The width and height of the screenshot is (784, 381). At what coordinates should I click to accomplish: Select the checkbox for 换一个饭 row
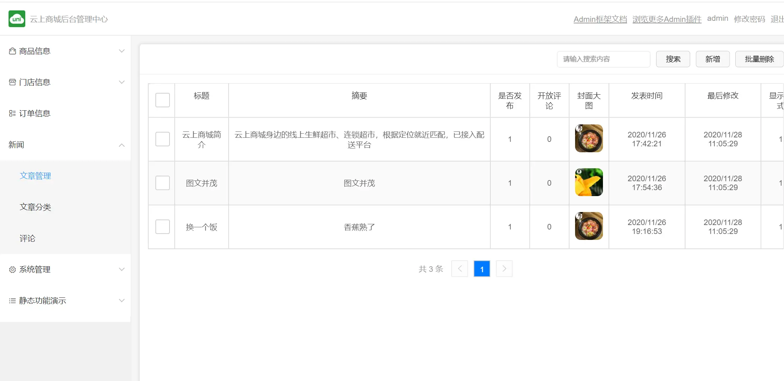162,227
